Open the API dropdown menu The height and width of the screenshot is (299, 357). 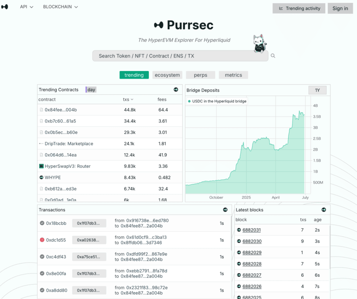pos(27,7)
